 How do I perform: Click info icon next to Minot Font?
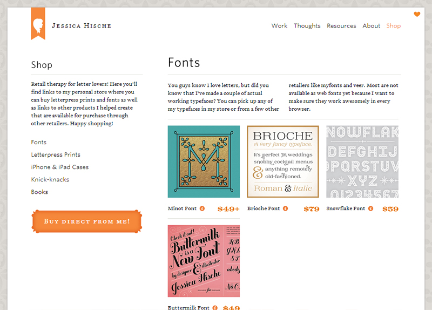tap(202, 208)
